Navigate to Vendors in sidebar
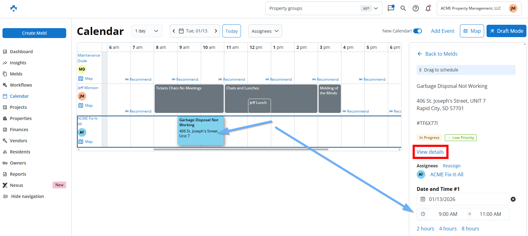528x236 pixels. click(x=18, y=141)
